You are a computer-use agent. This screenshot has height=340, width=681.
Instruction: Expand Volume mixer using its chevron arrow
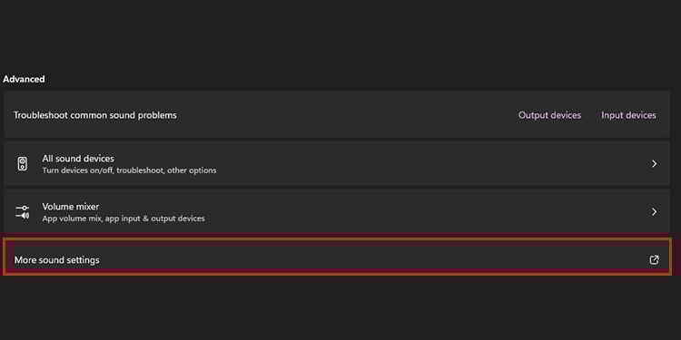pos(654,211)
